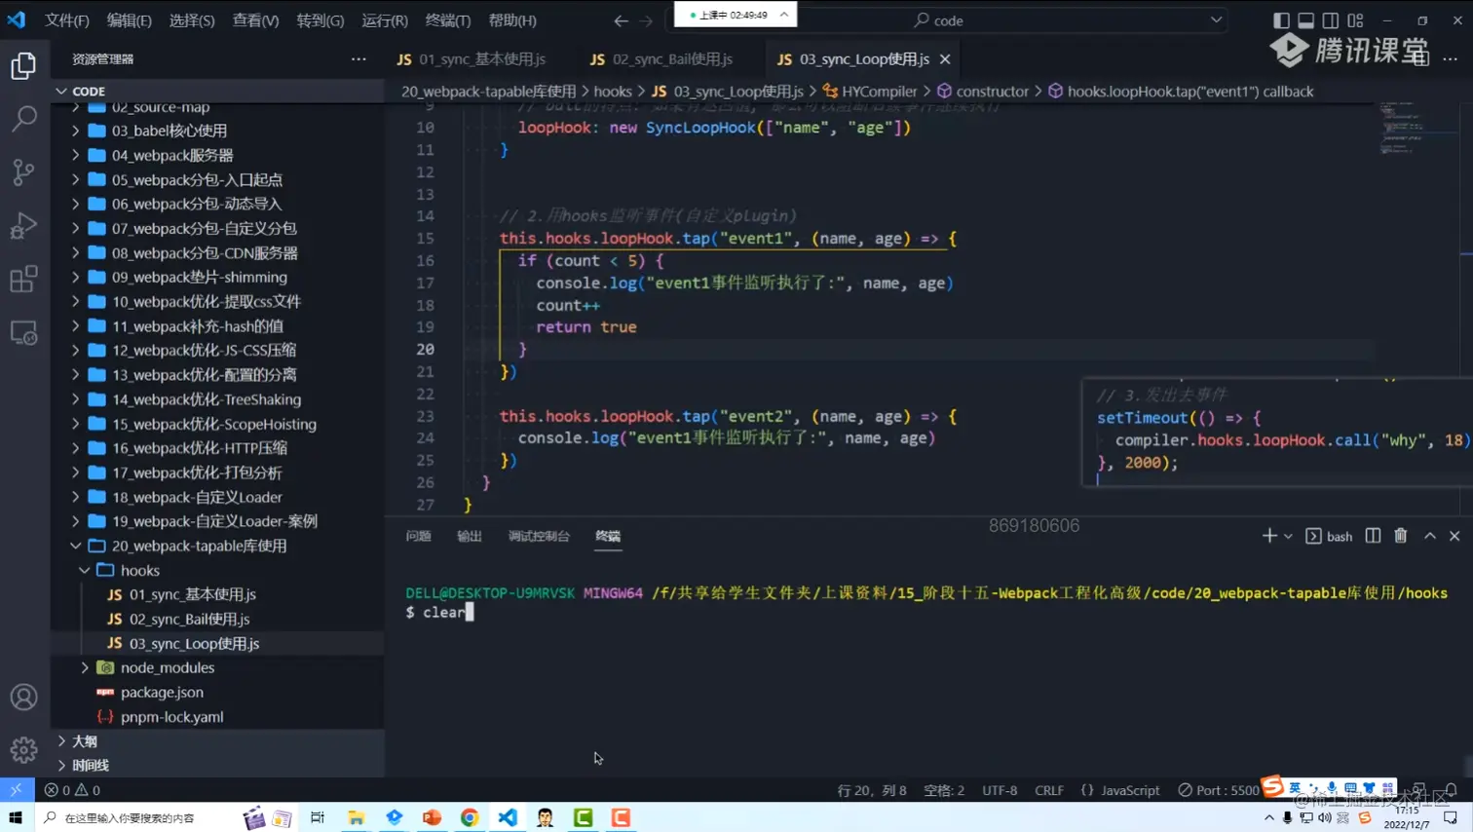This screenshot has height=832, width=1473.
Task: Collapse the 20_webpack-tapable库使用 folder
Action: pos(219,546)
